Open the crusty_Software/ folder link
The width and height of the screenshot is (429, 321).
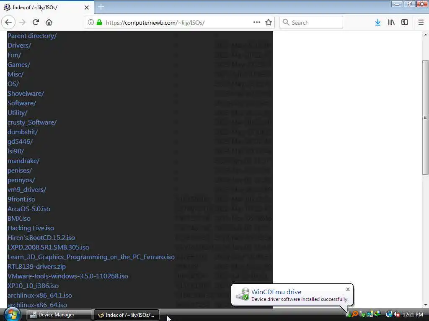point(32,122)
